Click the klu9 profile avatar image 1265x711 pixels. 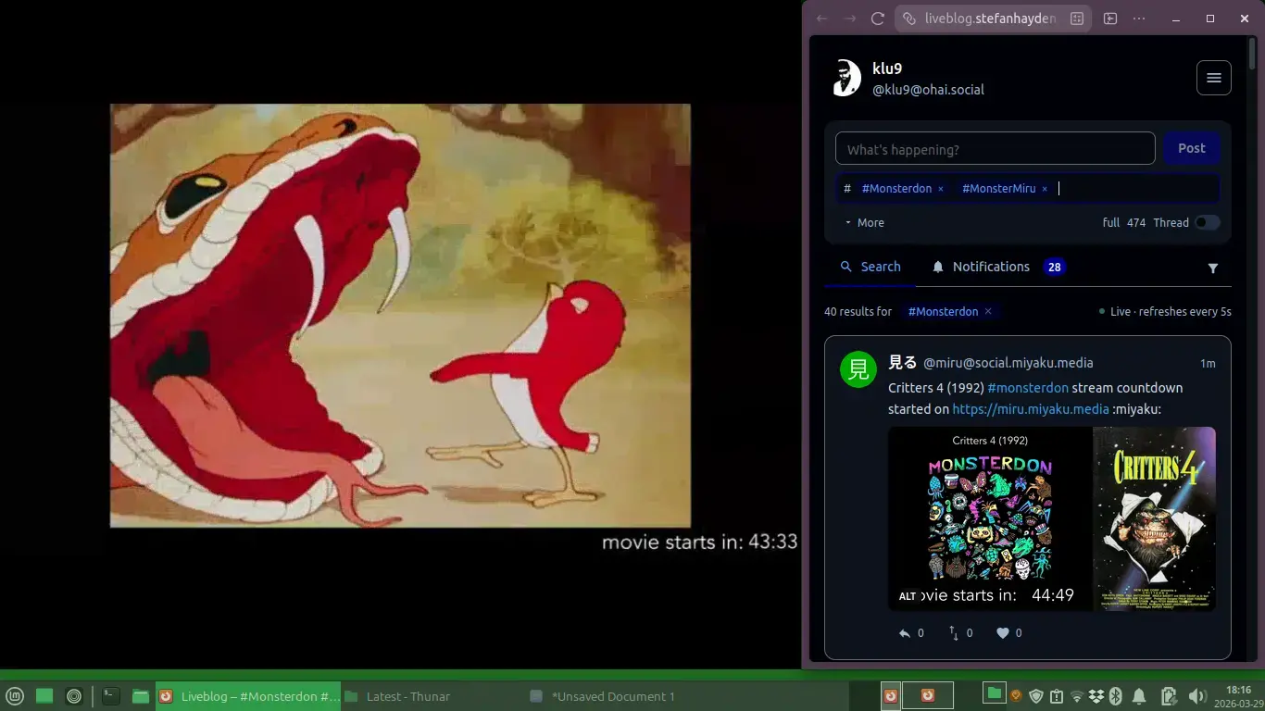coord(846,78)
